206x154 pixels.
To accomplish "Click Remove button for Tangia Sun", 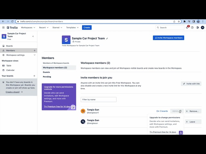I will (x=193, y=111).
